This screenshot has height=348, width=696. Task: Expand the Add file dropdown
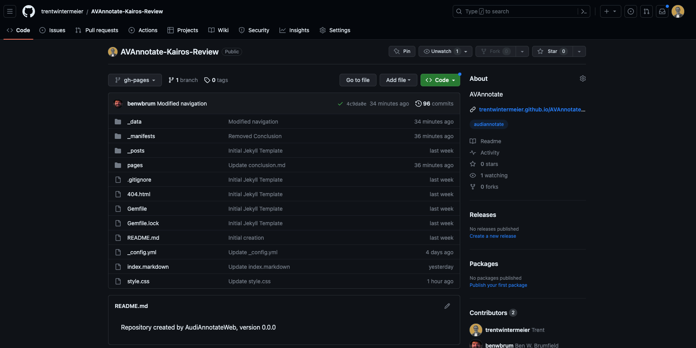pyautogui.click(x=399, y=80)
